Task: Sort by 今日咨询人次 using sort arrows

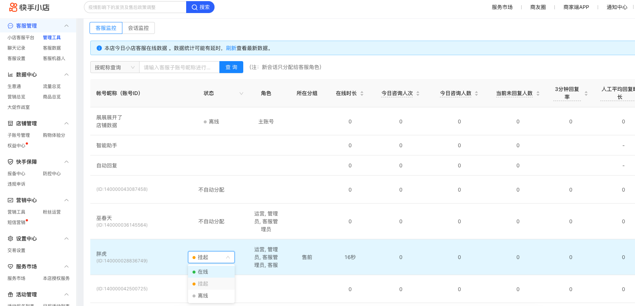Action: tap(417, 94)
